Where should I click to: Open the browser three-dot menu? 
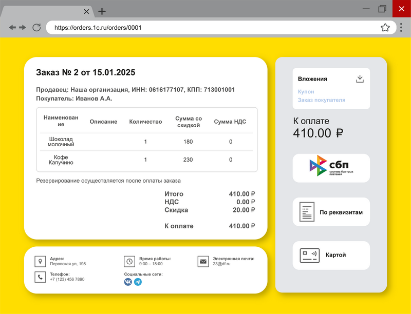[x=401, y=28]
